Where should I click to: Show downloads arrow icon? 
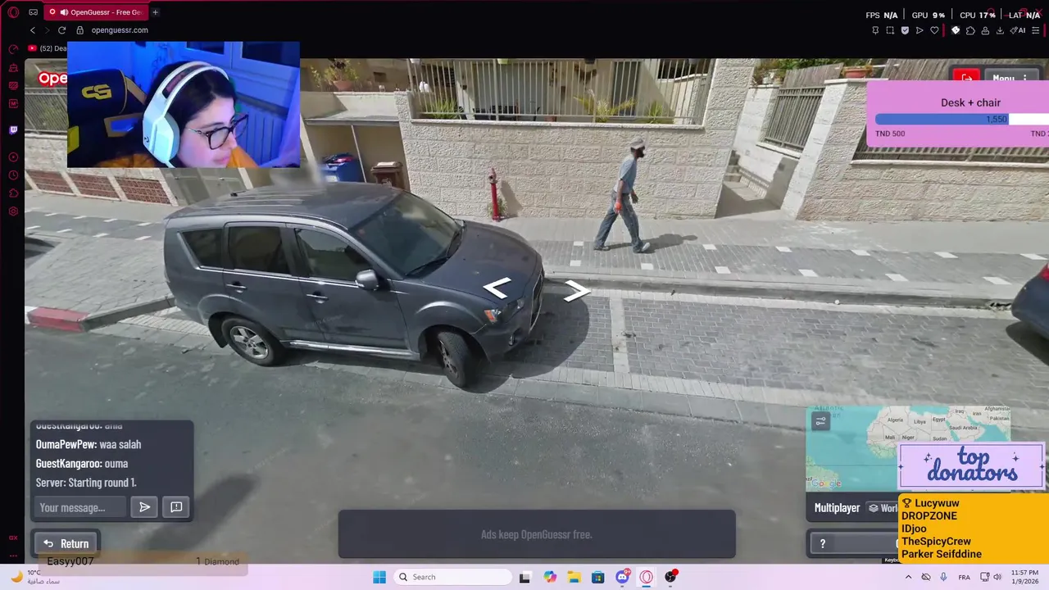[1000, 30]
